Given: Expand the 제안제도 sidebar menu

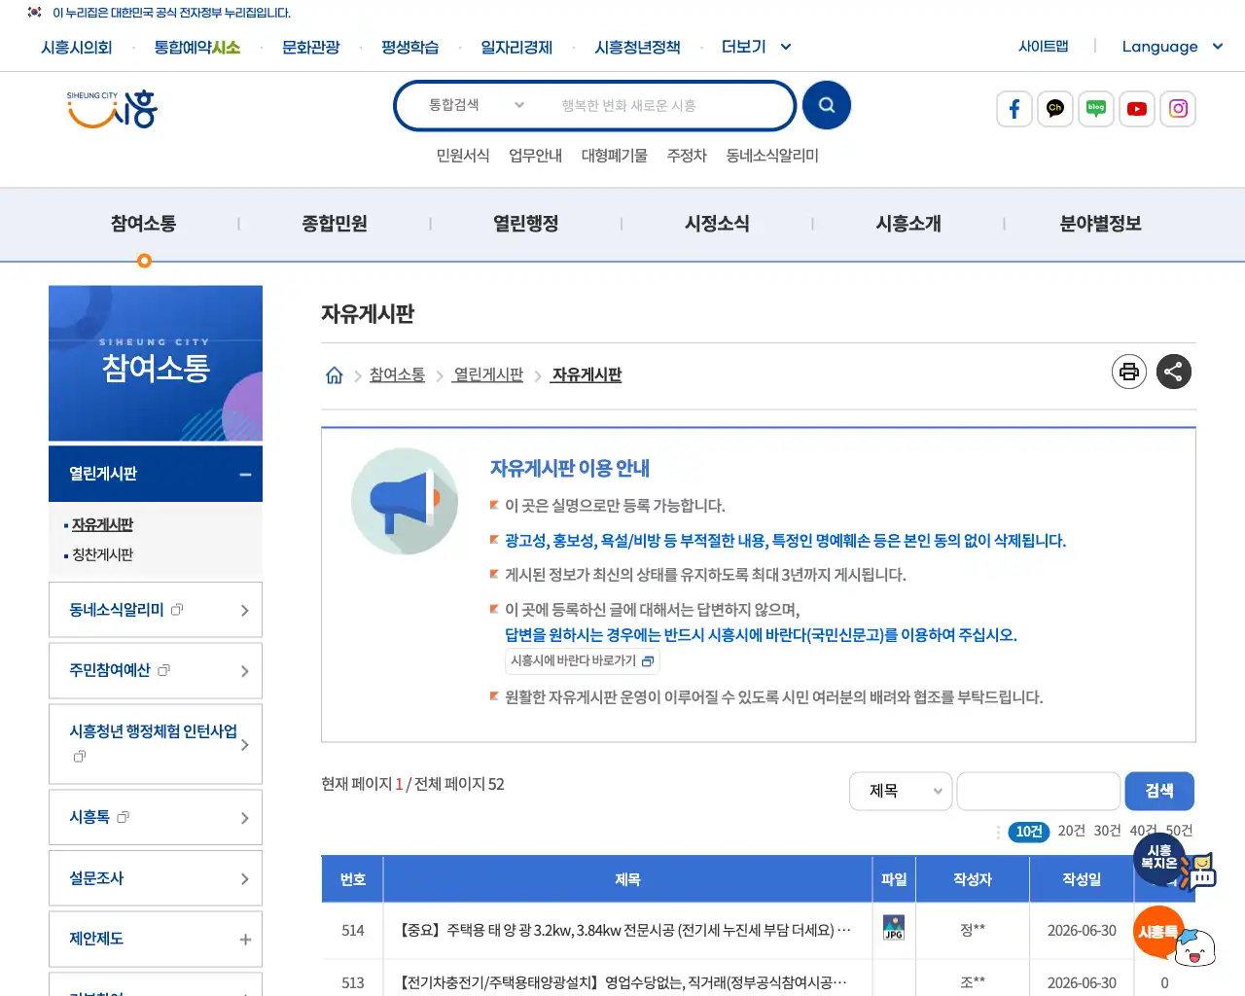Looking at the screenshot, I should tap(156, 939).
